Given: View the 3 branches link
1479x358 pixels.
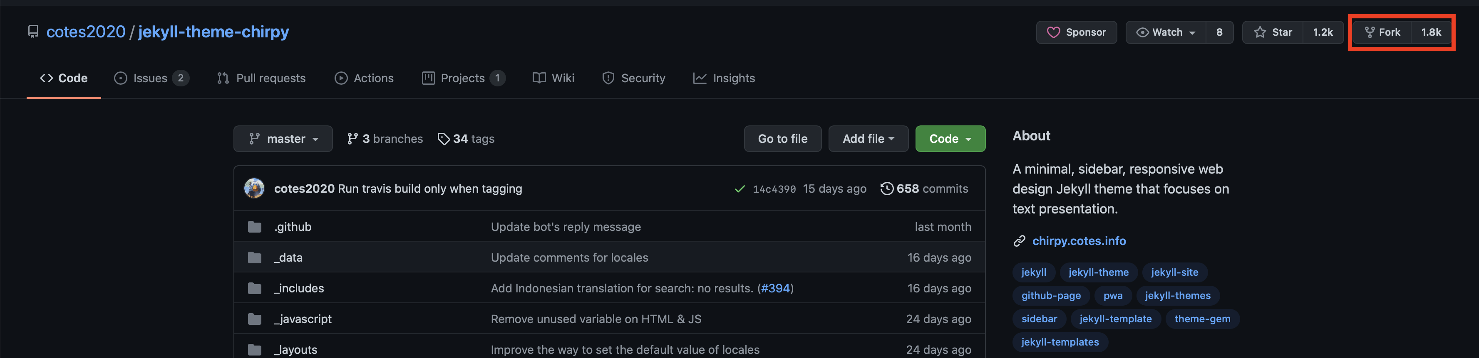Looking at the screenshot, I should tap(385, 139).
